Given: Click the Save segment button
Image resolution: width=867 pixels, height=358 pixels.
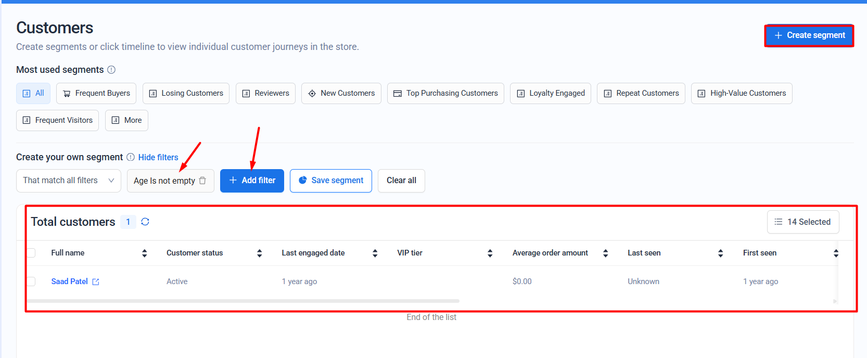Looking at the screenshot, I should 330,181.
